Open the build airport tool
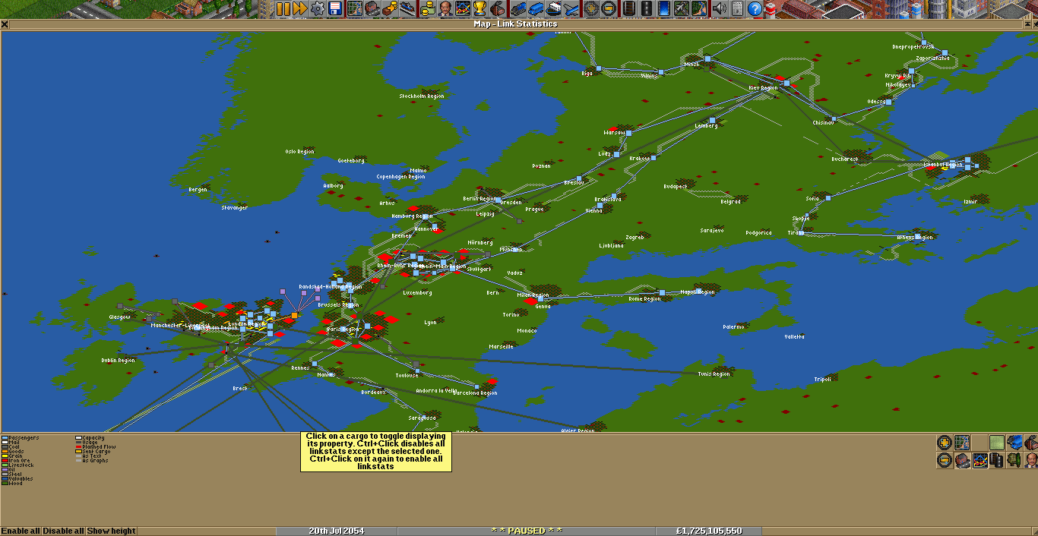1038x536 pixels. point(682,8)
